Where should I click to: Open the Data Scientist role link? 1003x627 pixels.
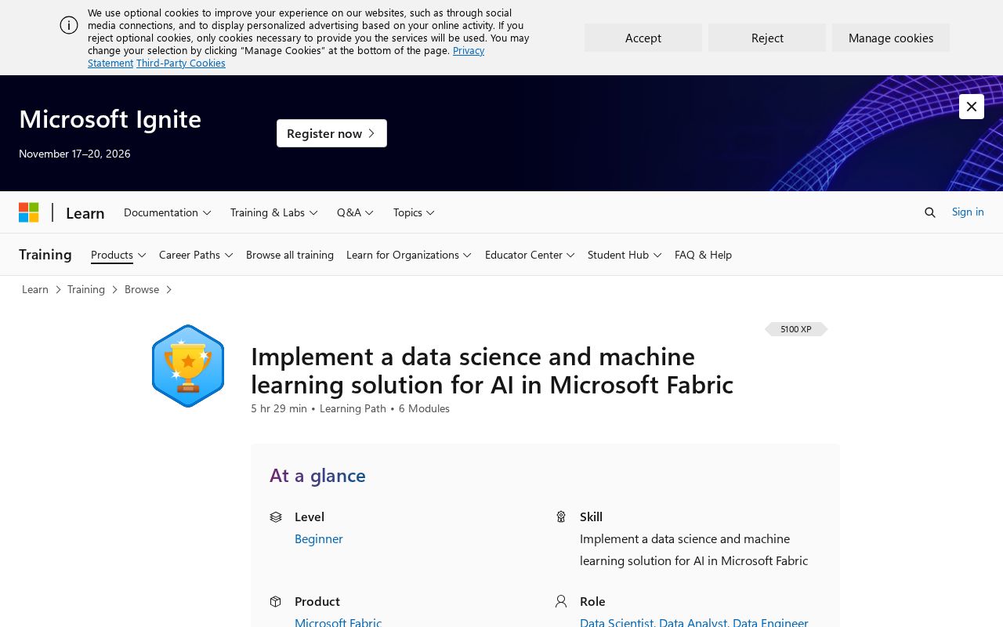point(617,622)
